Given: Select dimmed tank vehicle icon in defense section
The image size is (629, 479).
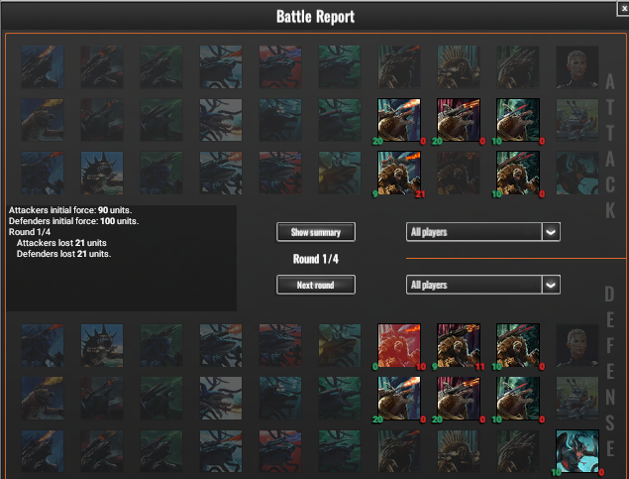Looking at the screenshot, I should [x=577, y=399].
